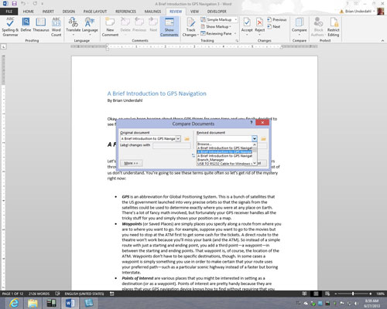Screen dimensions: 387x309
Task: Click the zoom out minus button
Action: (336, 294)
